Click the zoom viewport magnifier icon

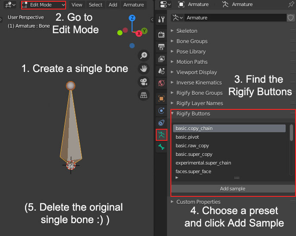(x=144, y=56)
